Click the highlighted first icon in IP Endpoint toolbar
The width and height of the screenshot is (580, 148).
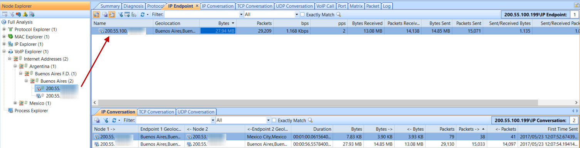click(x=96, y=14)
